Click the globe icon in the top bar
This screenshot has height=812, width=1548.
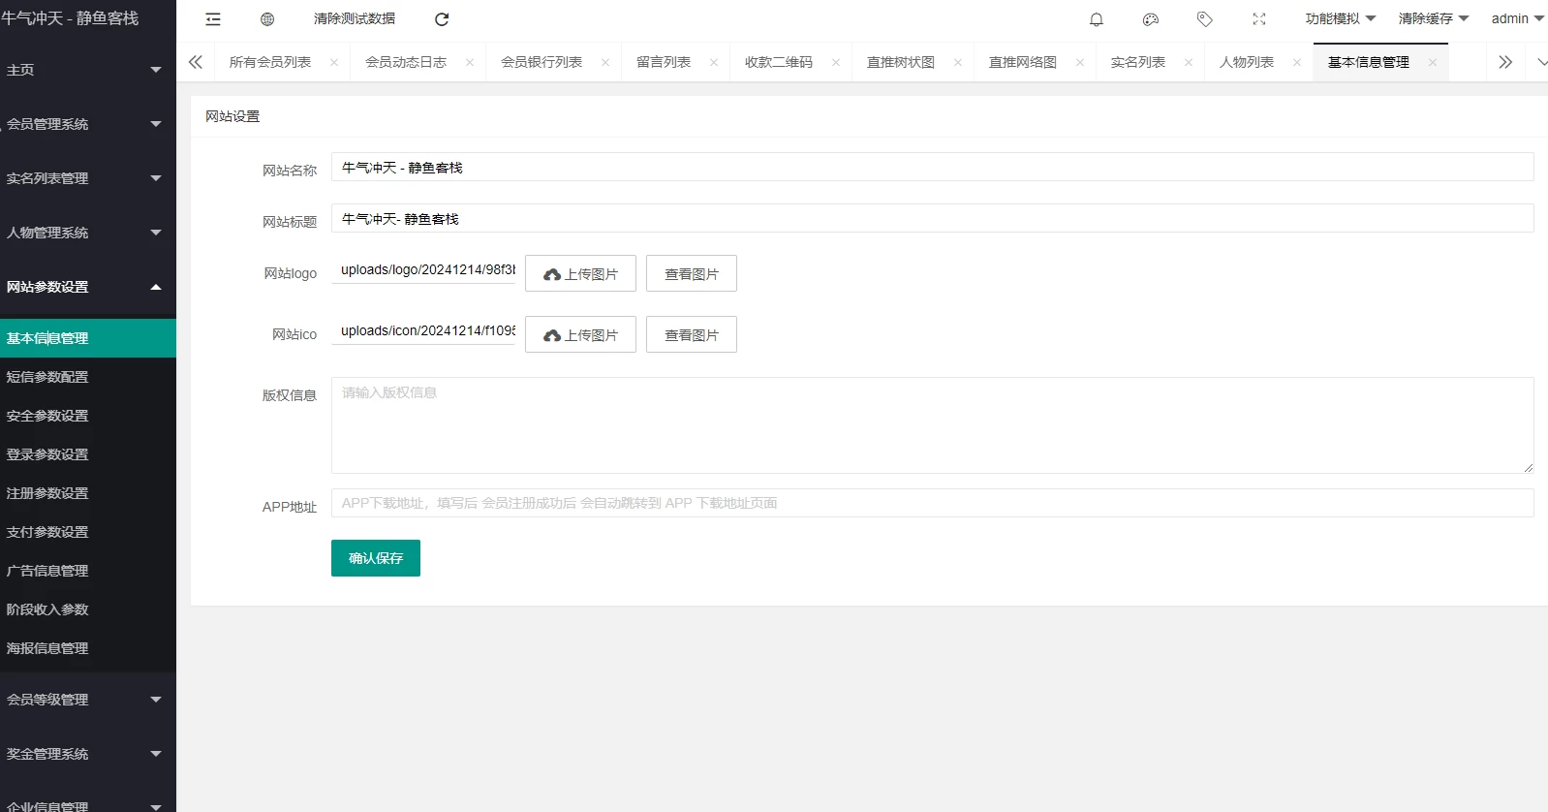(267, 19)
